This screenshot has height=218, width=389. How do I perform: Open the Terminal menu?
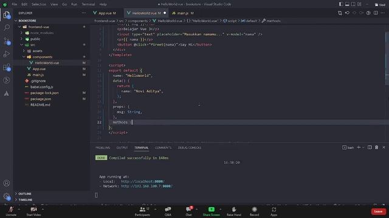coord(88,4)
